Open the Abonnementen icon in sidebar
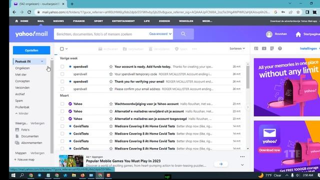The width and height of the screenshot is (320, 180). 17,142
